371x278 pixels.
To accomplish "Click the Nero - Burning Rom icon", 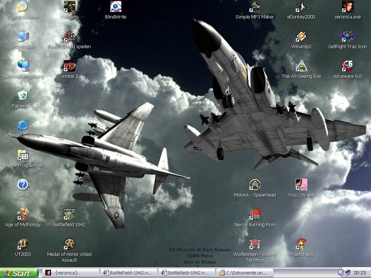I will (x=255, y=214).
